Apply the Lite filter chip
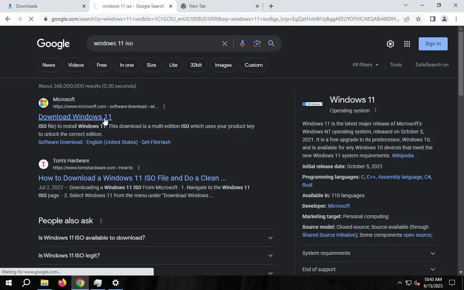Image resolution: width=464 pixels, height=290 pixels. [173, 65]
